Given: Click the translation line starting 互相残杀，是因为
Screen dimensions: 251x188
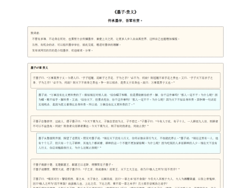Looking at the screenshot, I should point(86,104).
